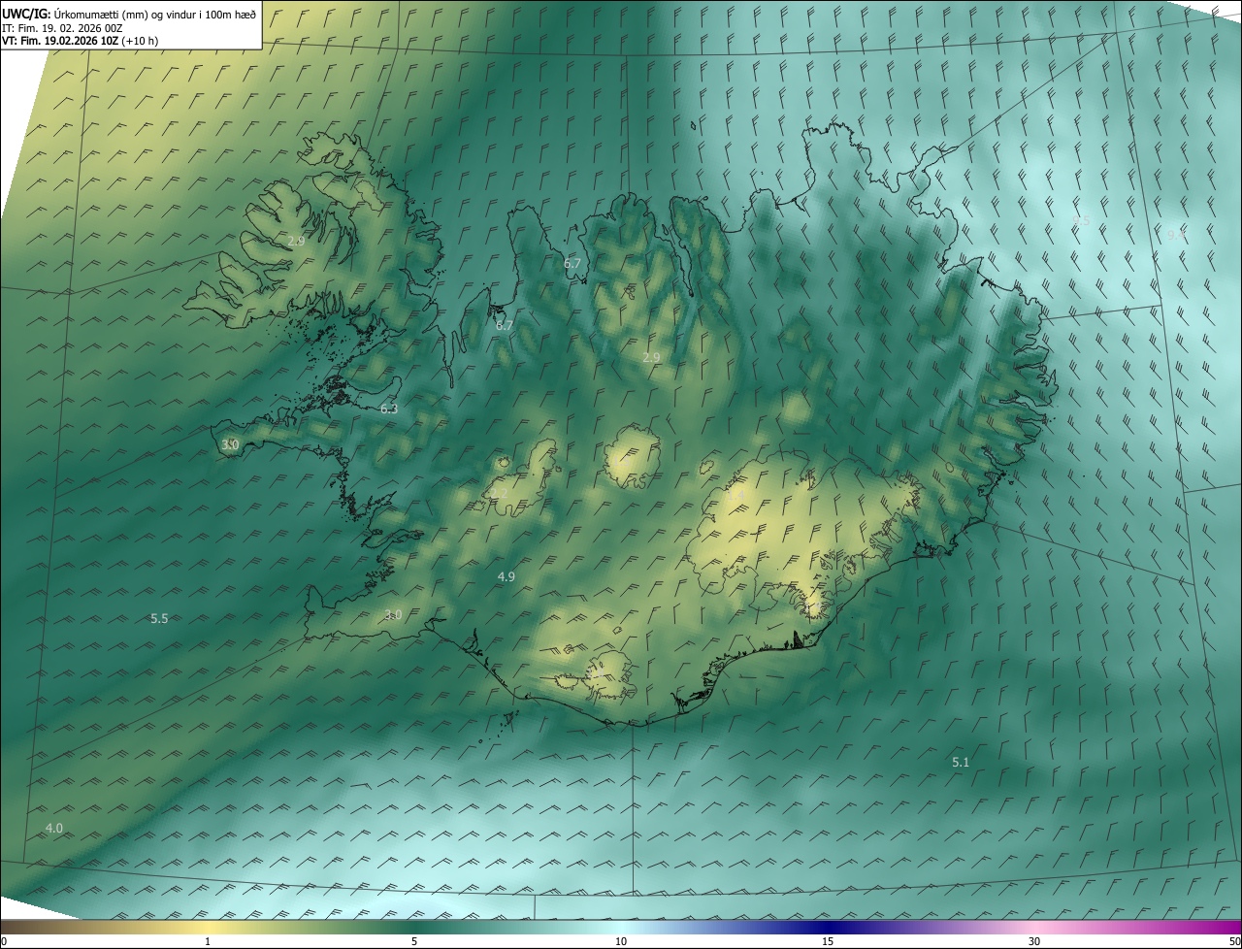Screen dimensions: 1242x949
Task: Click the title "Úrkomumætti (mm) og vindur i 100m hæð"
Action: [154, 14]
